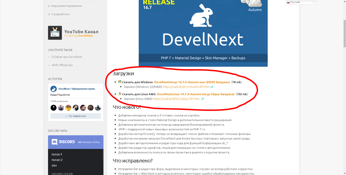Screen dimensions: 346x175
Task: Download DevelNextSetup-16.7.0-Autumn.exe
Action: [x=192, y=82]
